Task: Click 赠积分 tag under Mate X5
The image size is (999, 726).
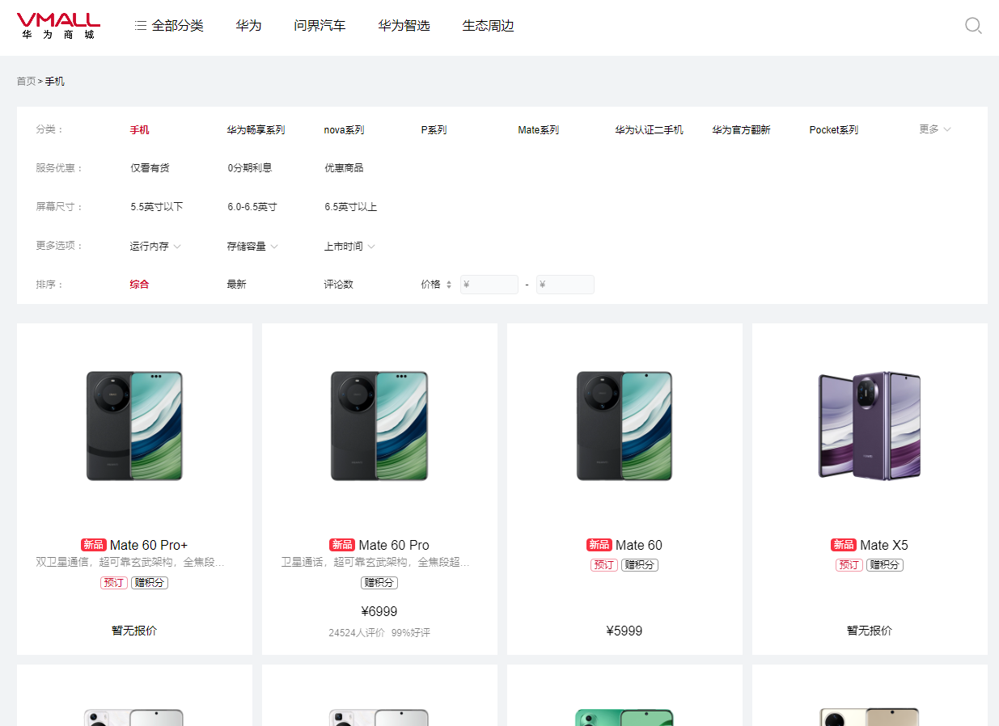Action: tap(885, 565)
